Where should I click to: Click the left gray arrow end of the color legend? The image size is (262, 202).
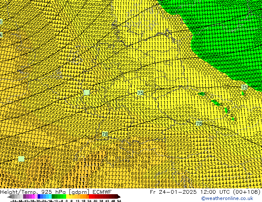pyautogui.click(x=10, y=197)
